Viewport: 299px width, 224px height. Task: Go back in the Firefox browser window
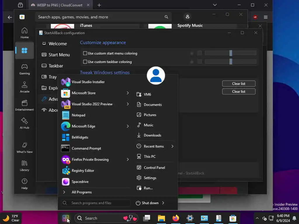(10, 17)
